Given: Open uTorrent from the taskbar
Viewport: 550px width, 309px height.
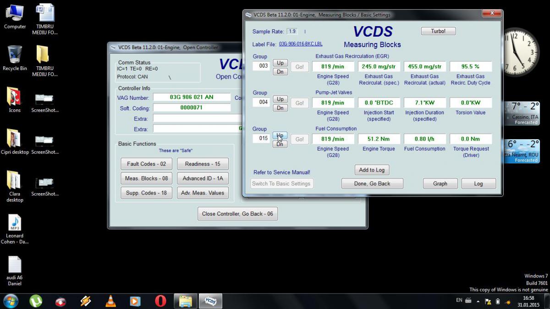Looking at the screenshot, I should (x=36, y=301).
